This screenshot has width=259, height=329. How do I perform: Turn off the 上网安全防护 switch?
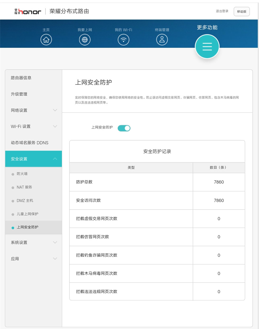[124, 128]
